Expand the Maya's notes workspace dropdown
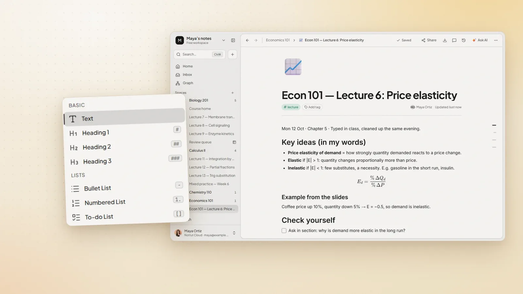The image size is (523, 294). pyautogui.click(x=224, y=41)
